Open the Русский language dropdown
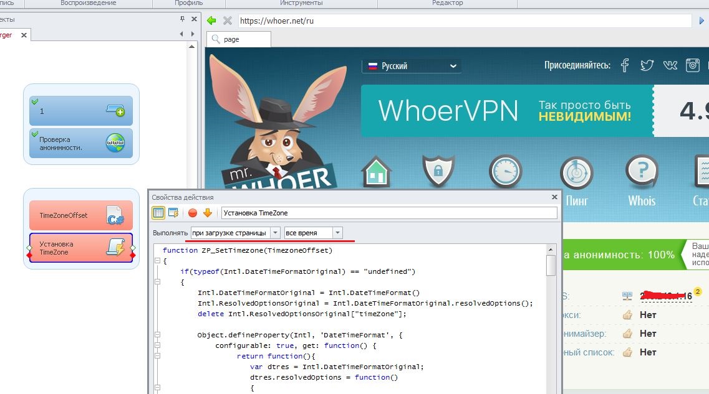 coord(412,66)
